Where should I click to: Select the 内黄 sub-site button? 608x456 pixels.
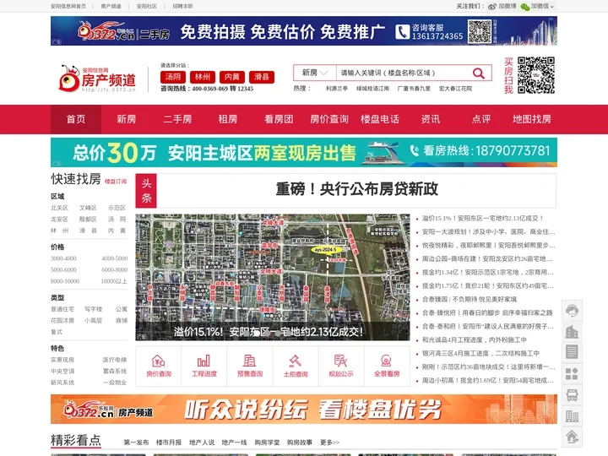pos(232,77)
